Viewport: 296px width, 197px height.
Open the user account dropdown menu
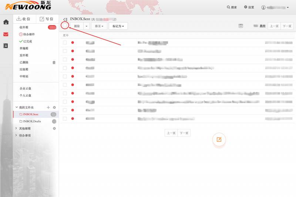(275, 7)
